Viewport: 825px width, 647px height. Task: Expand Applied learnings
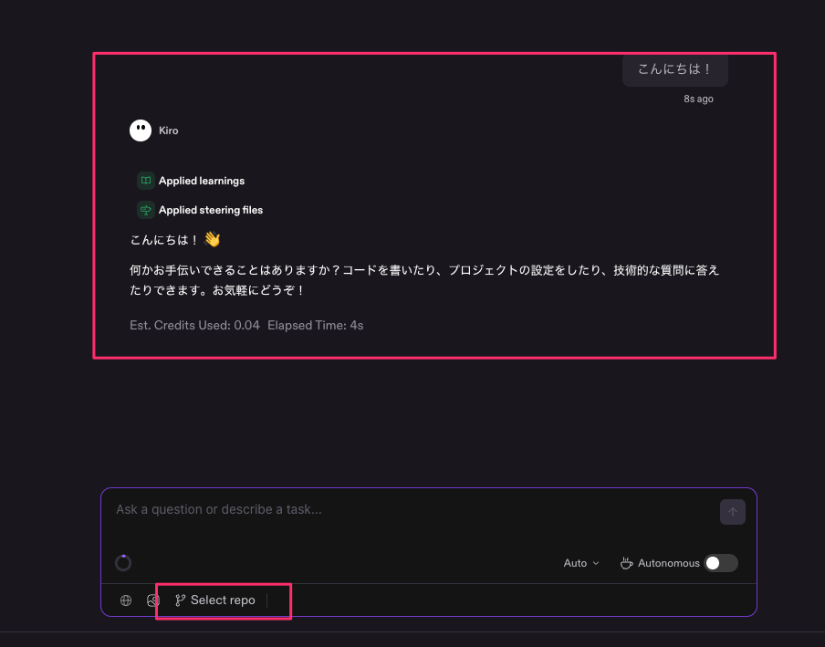202,181
